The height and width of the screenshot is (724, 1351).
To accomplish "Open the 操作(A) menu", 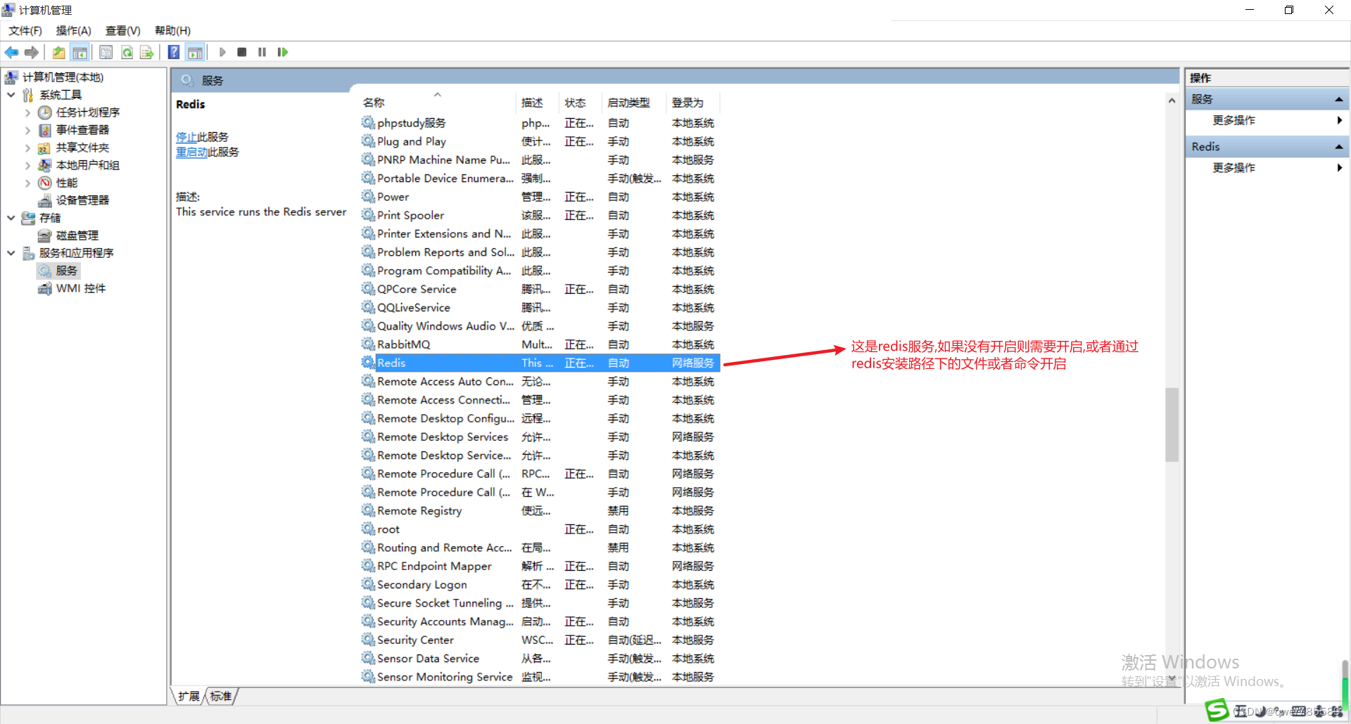I will (74, 31).
